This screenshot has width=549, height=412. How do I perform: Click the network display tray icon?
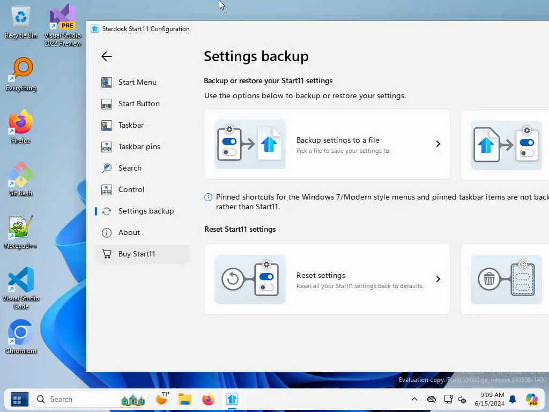click(448, 399)
